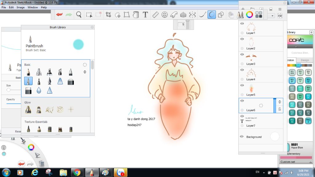This screenshot has height=177, width=315.
Task: Select the Pencil brush in Basic set
Action: tap(28, 72)
